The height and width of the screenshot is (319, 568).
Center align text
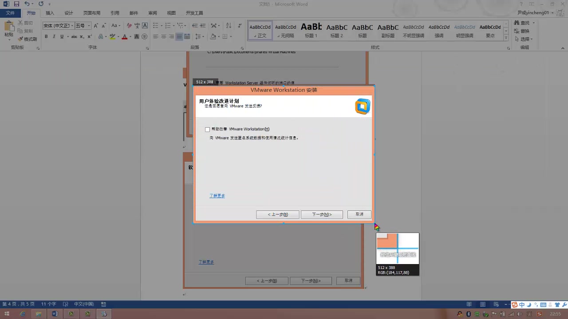(x=163, y=37)
